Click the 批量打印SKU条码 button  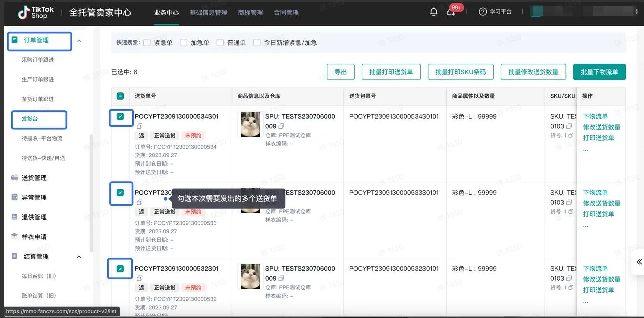[x=461, y=72]
